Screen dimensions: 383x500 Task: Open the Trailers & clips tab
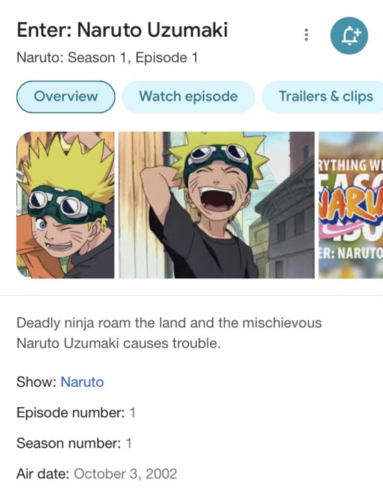pos(323,96)
